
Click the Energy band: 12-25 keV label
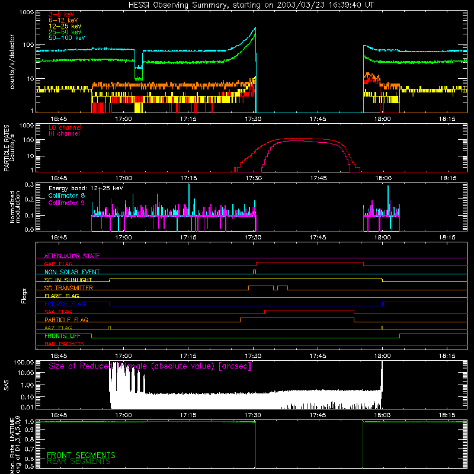tap(86, 188)
